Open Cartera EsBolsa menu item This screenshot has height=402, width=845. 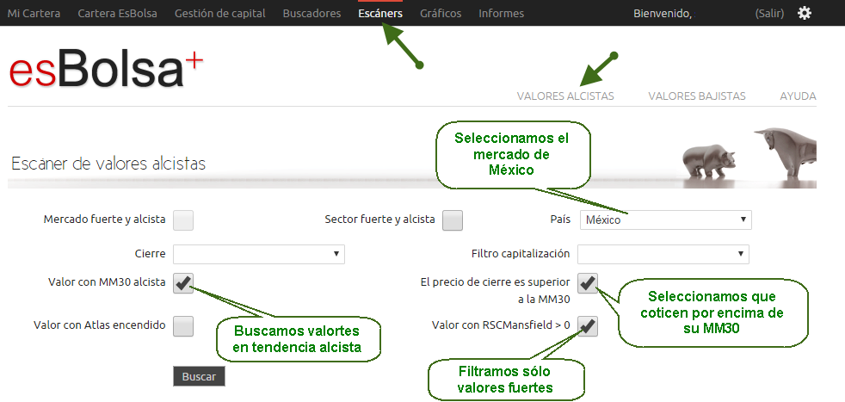[118, 14]
